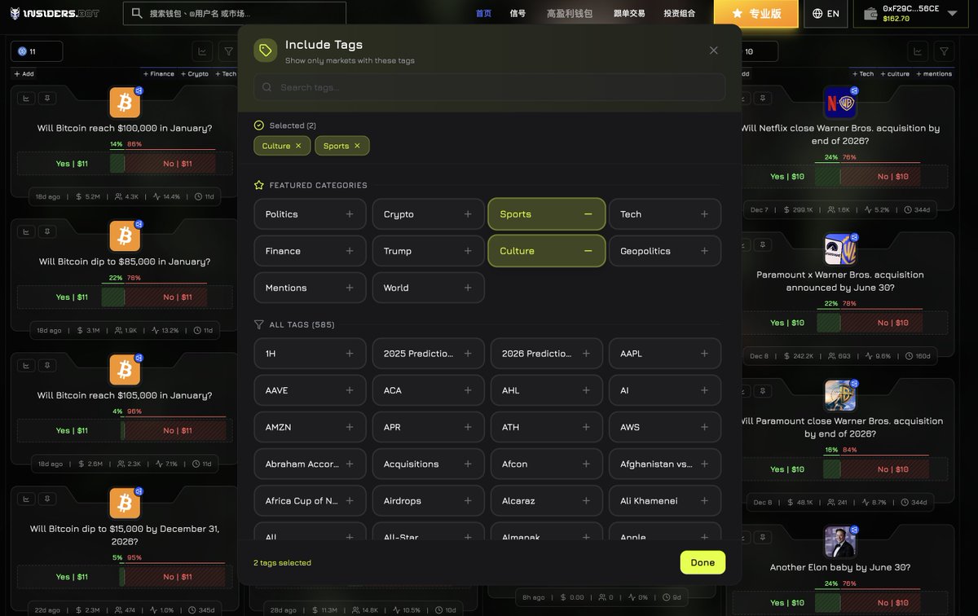Open the 信号 tab
Image resolution: width=978 pixels, height=616 pixels.
[518, 14]
